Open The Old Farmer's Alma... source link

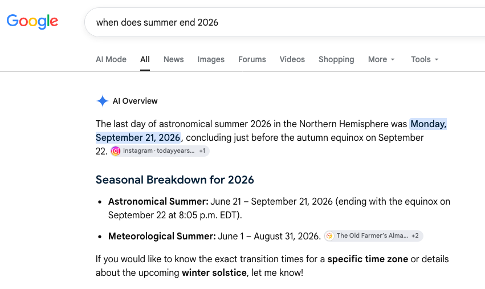click(372, 236)
